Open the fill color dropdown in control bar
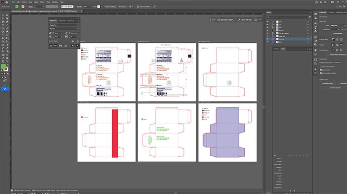Screen dimensions: 347x194 tap(20, 7)
